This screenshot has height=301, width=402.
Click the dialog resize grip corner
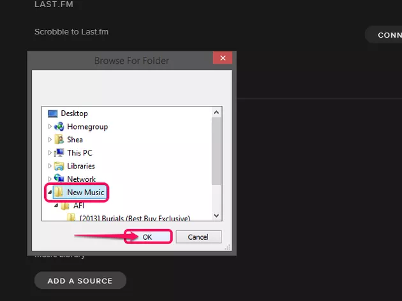tap(228, 247)
